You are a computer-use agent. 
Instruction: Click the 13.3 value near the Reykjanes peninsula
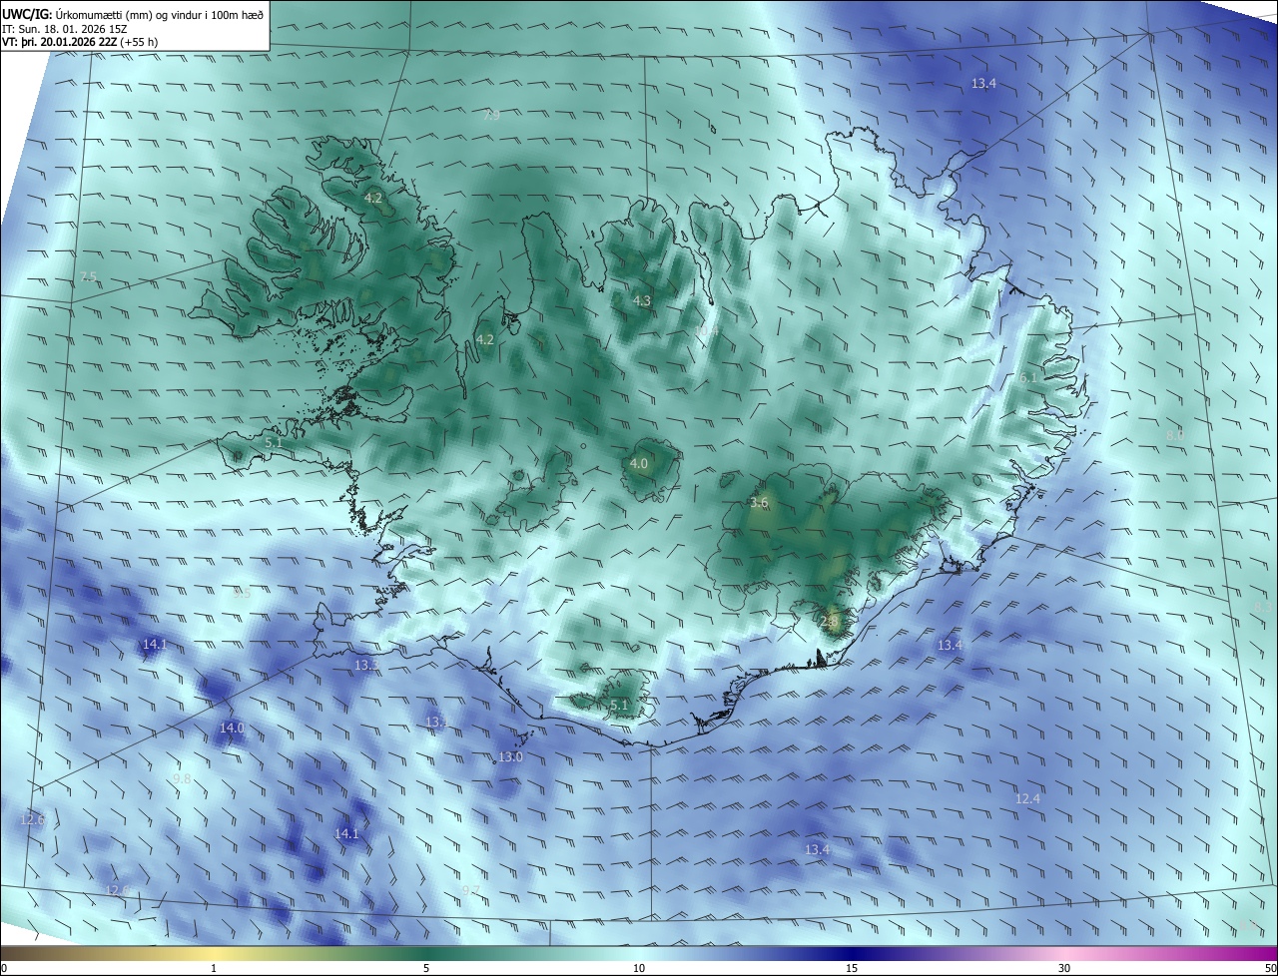tap(366, 665)
